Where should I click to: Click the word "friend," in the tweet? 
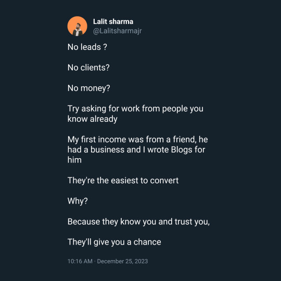tap(185, 139)
